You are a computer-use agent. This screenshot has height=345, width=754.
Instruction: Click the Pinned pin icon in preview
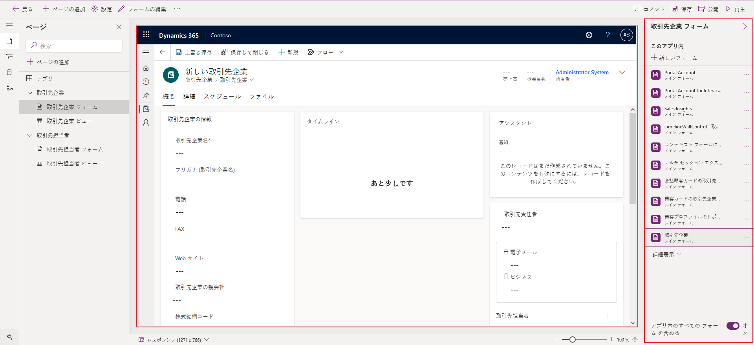click(x=146, y=95)
